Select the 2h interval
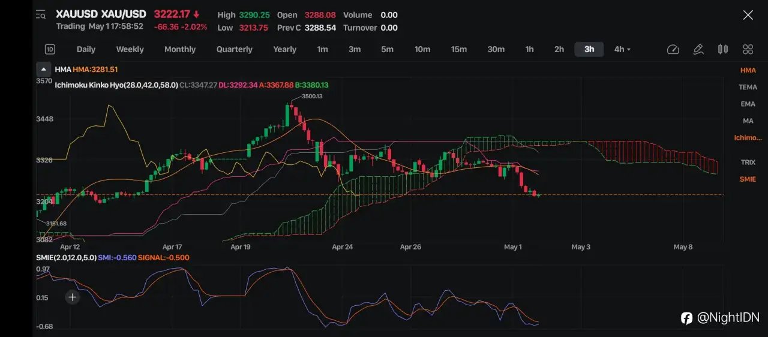The width and height of the screenshot is (768, 337). point(559,49)
